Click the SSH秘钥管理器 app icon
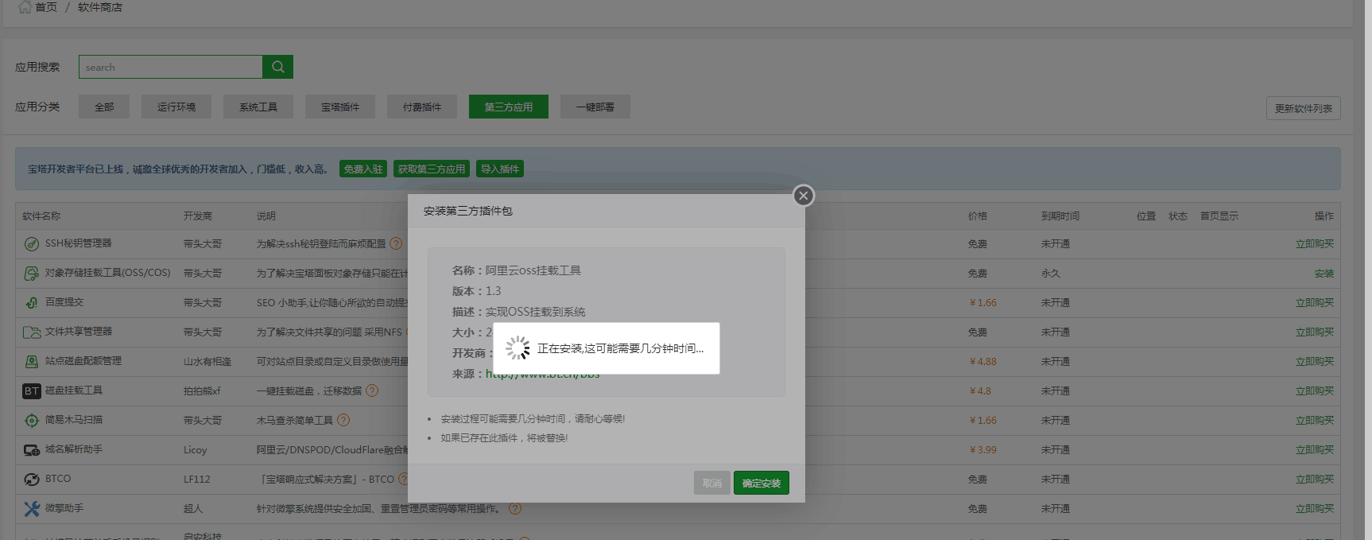Viewport: 1372px width, 540px height. pyautogui.click(x=32, y=244)
